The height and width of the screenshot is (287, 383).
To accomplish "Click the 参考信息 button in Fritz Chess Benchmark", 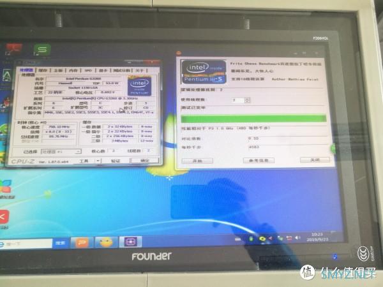I will tap(259, 160).
